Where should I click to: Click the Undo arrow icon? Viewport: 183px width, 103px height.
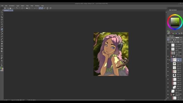[17, 8]
